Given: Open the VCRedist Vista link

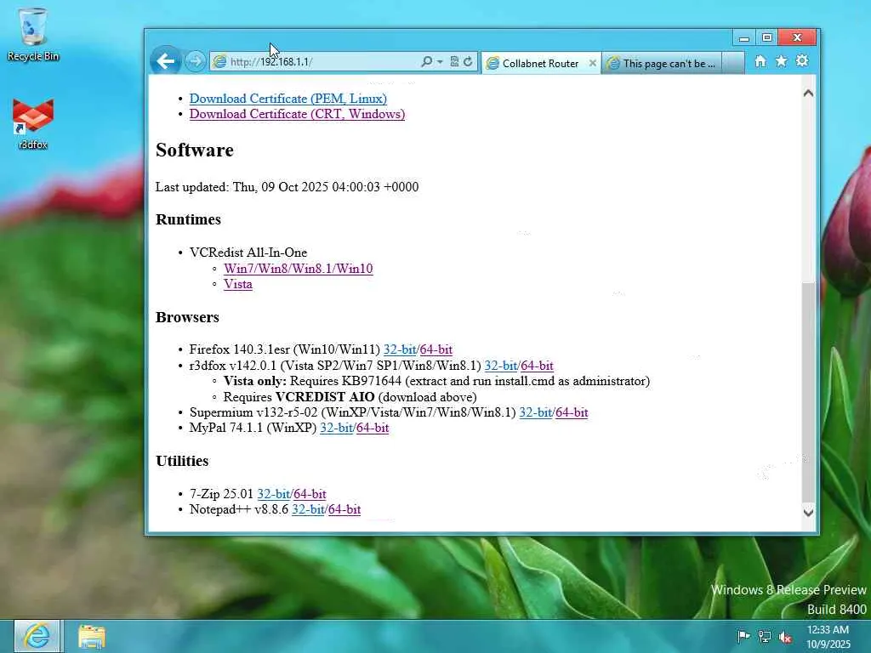Looking at the screenshot, I should point(238,284).
